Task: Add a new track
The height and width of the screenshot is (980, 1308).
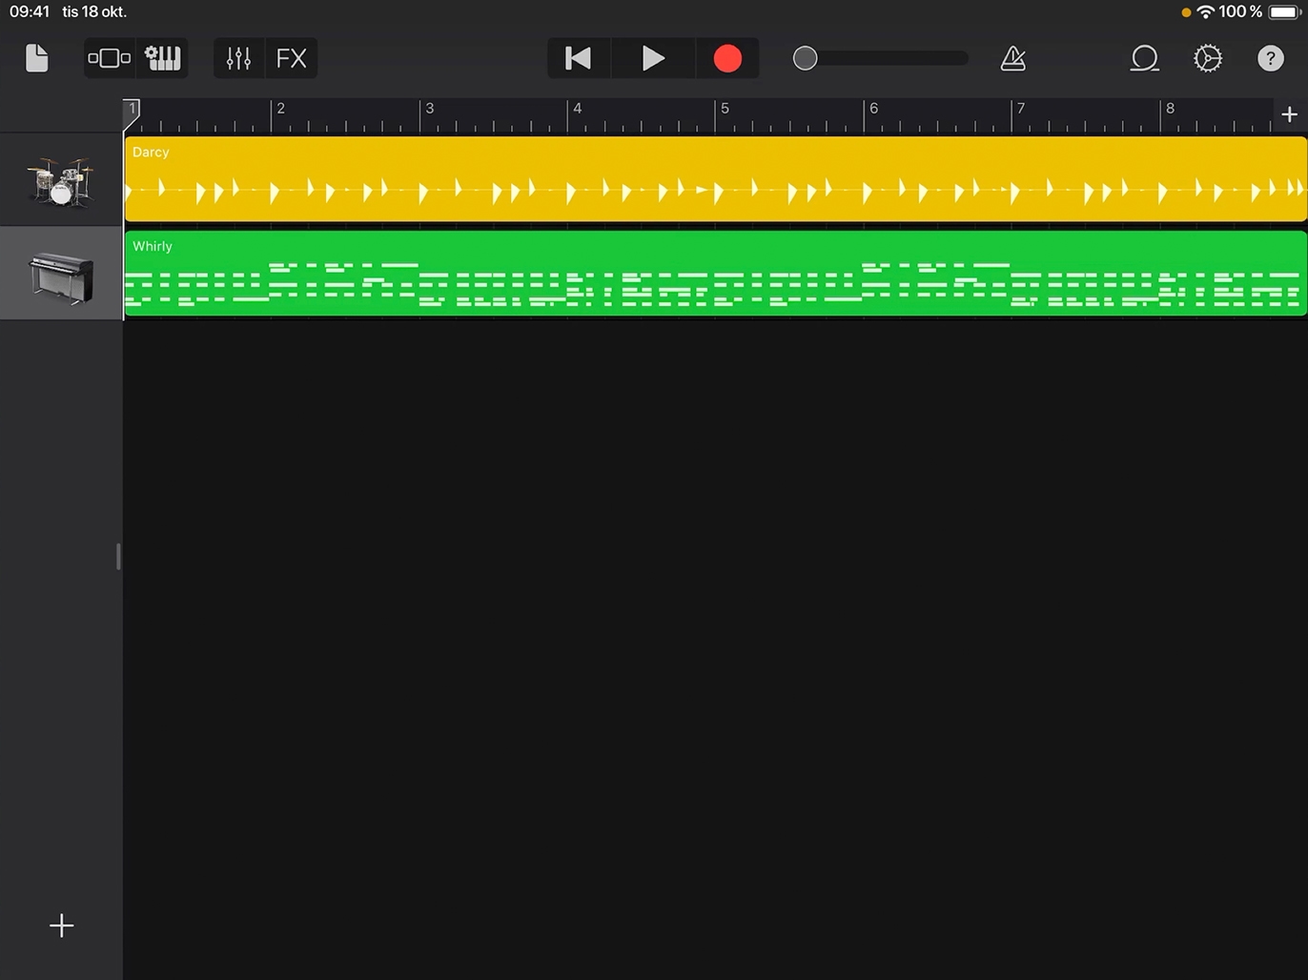Action: pyautogui.click(x=61, y=926)
